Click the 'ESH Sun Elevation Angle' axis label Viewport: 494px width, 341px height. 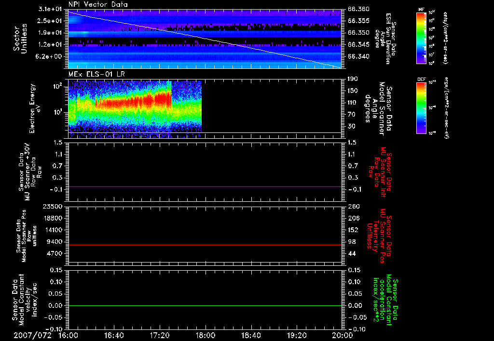click(385, 39)
